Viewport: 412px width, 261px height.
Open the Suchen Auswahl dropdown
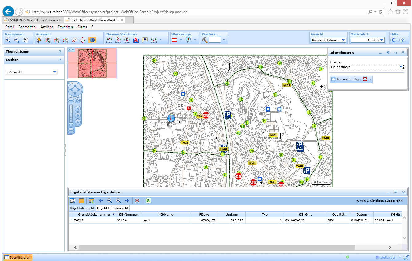point(55,72)
